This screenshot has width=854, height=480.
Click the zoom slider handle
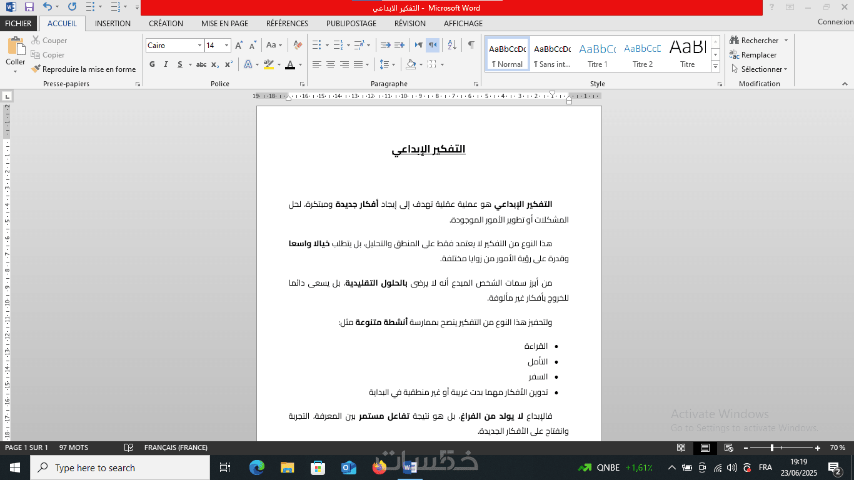click(772, 447)
